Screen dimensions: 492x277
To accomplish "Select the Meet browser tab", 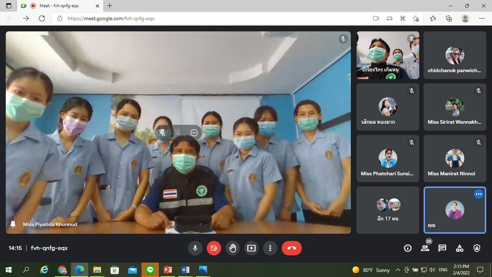I will tap(59, 6).
